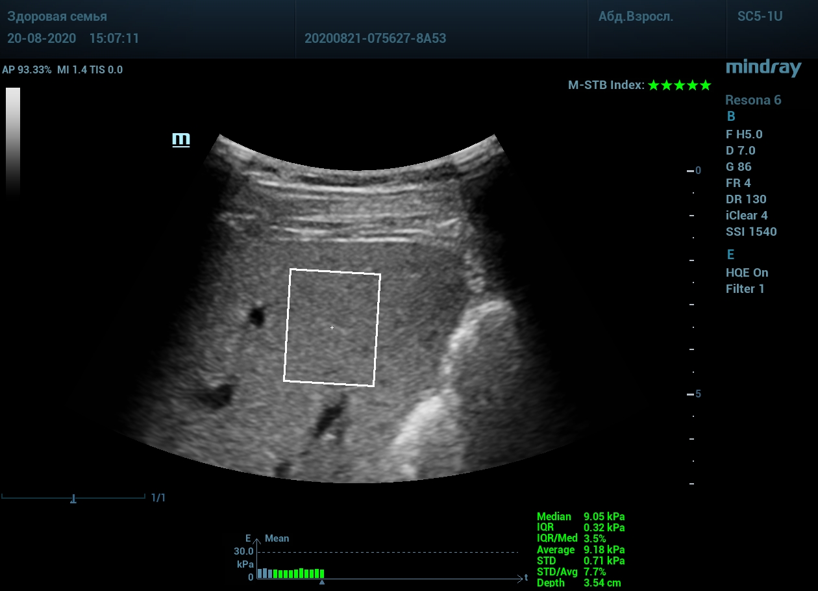818x591 pixels.
Task: Click the green bars in the elasticity graph
Action: pos(298,573)
